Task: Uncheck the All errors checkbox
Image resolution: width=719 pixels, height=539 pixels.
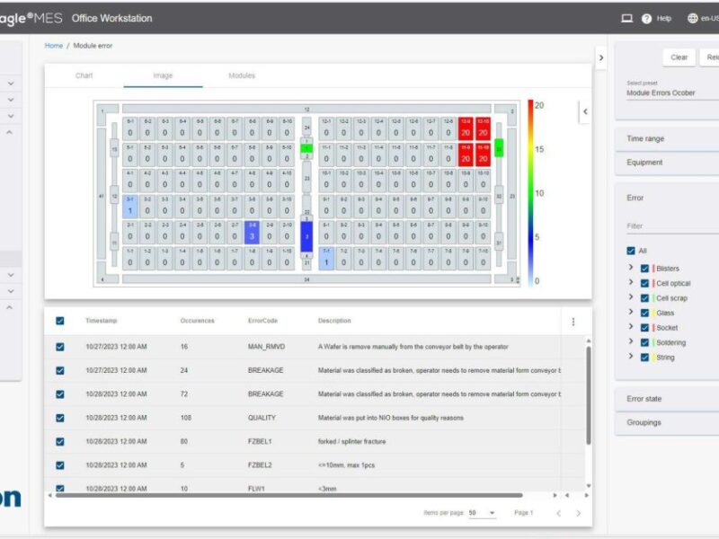Action: [x=631, y=251]
